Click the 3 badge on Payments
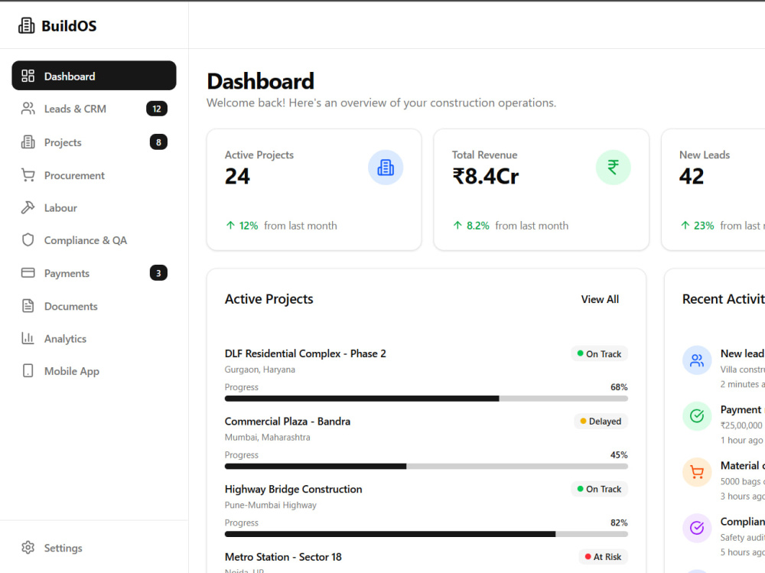The image size is (765, 573). [x=158, y=273]
